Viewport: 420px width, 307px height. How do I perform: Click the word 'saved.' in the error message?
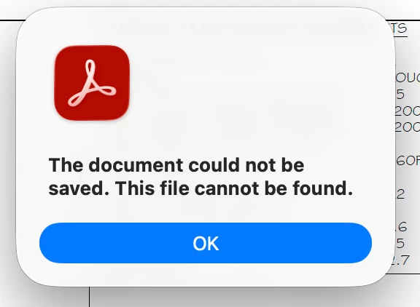(x=79, y=188)
